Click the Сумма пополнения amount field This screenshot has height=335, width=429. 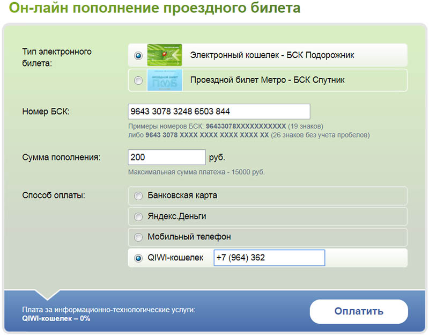click(x=167, y=157)
